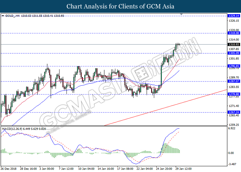Click the MACD 0.00 scale value
The width and height of the screenshot is (241, 172).
pyautogui.click(x=231, y=153)
